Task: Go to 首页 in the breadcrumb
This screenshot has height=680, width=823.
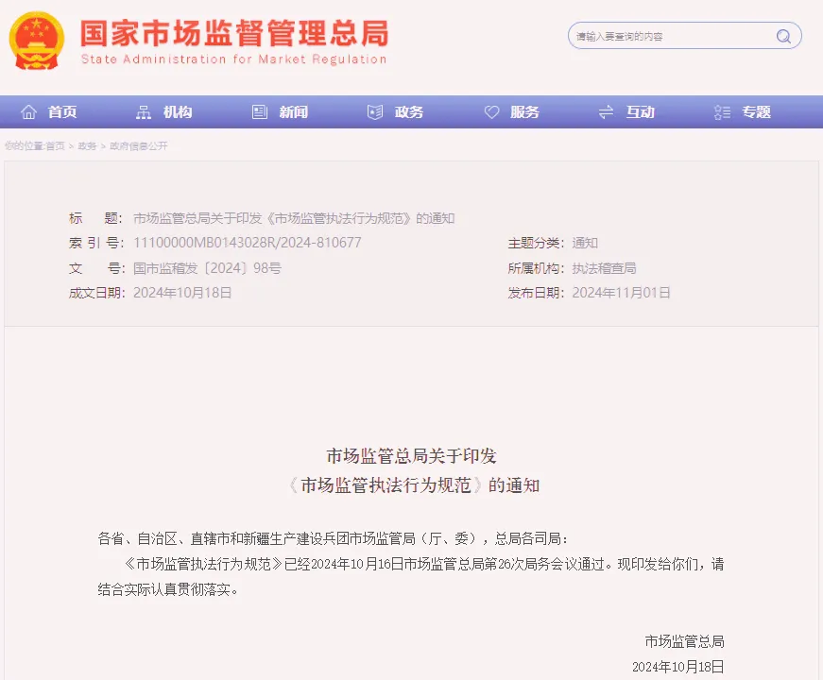Action: tap(55, 145)
